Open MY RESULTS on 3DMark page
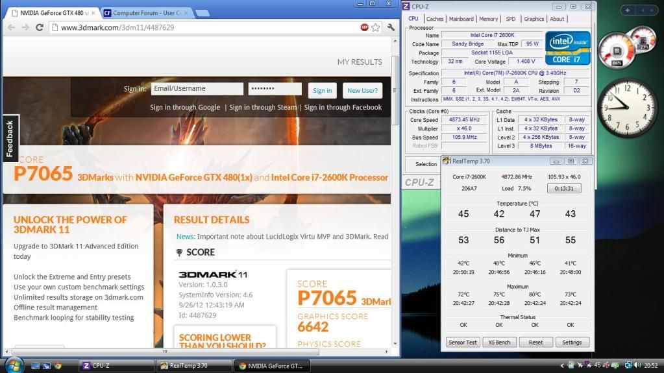 (360, 62)
